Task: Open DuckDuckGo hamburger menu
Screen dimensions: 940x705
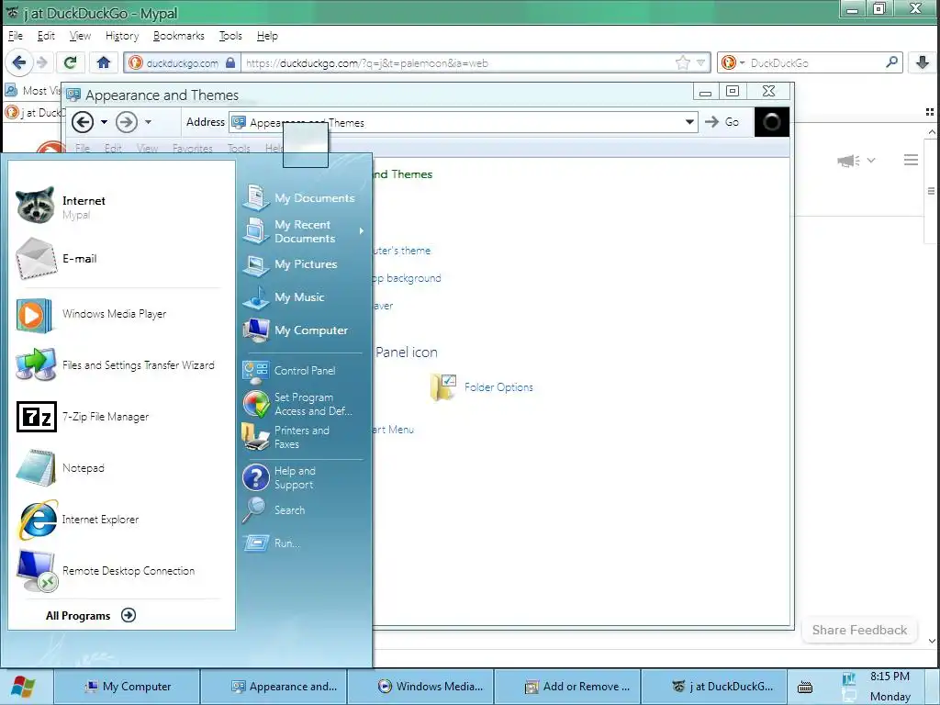Action: pos(911,160)
